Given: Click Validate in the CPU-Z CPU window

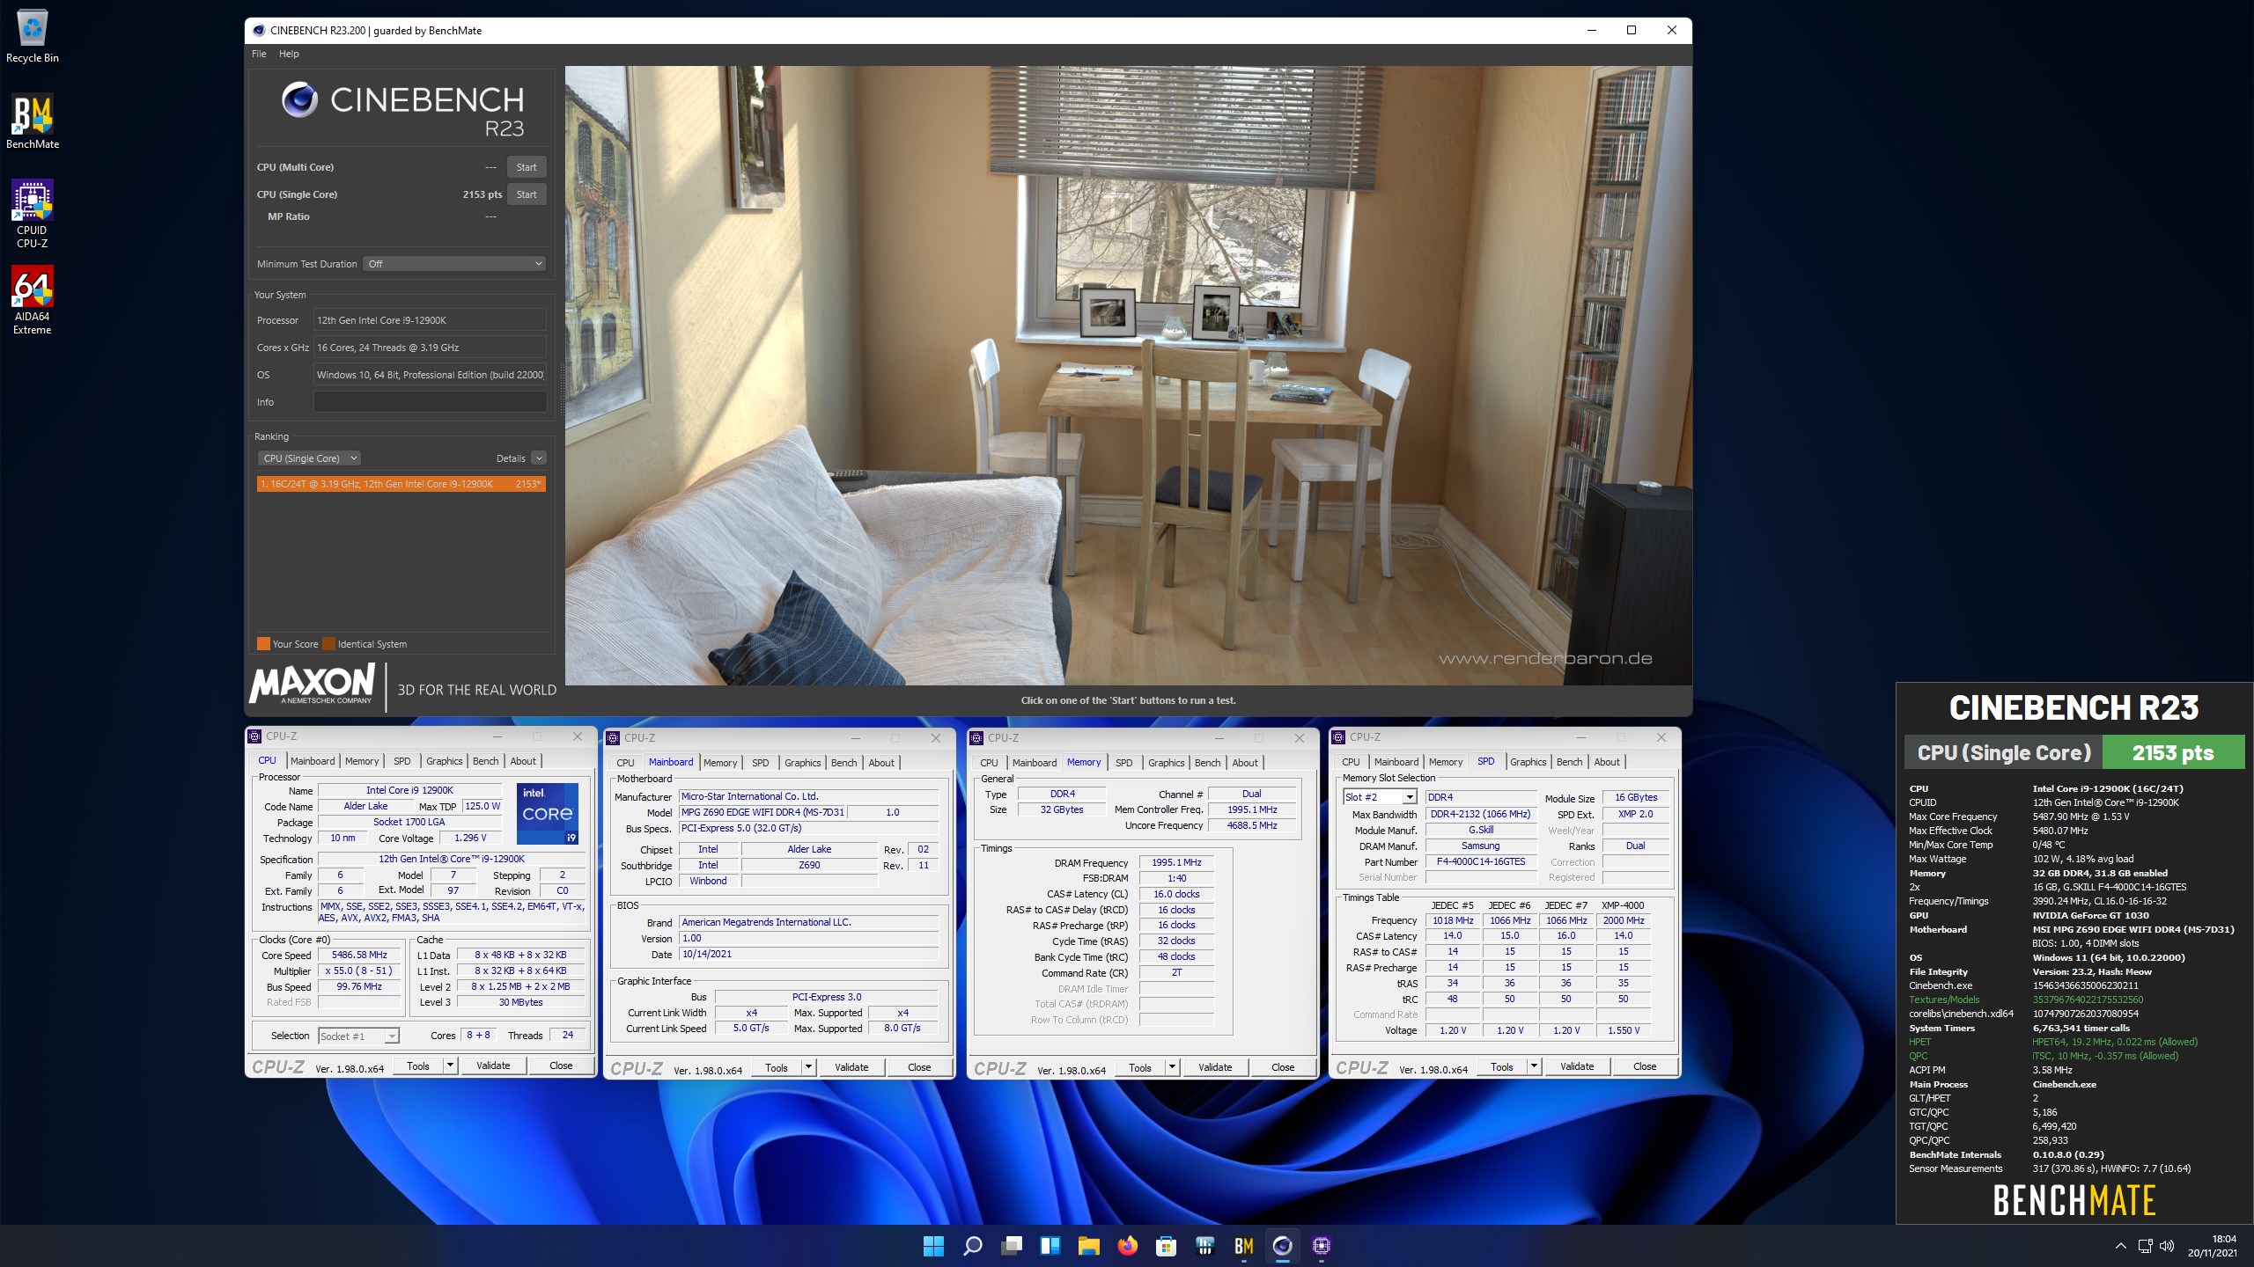Looking at the screenshot, I should (x=493, y=1066).
